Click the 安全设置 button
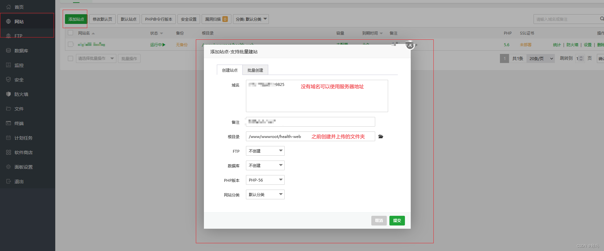Image resolution: width=604 pixels, height=251 pixels. tap(189, 19)
